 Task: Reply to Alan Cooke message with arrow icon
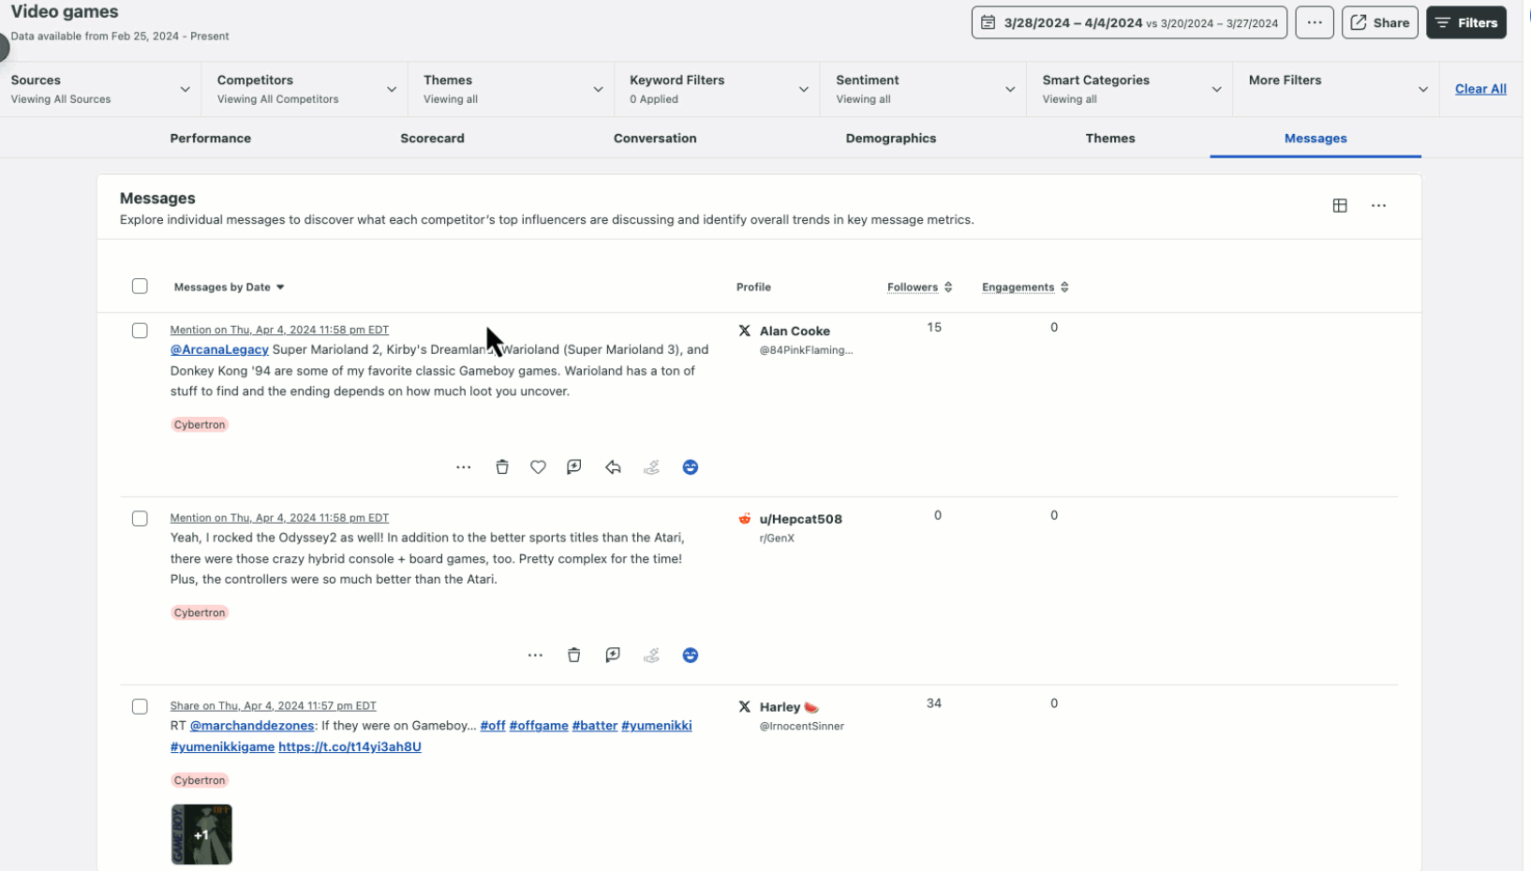[613, 467]
